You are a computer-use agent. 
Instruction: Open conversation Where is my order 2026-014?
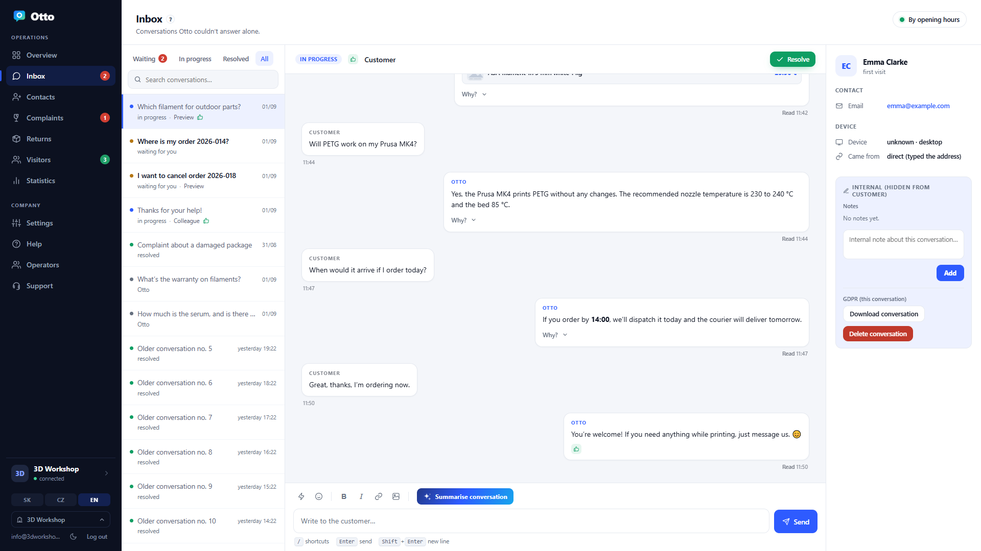pos(203,146)
